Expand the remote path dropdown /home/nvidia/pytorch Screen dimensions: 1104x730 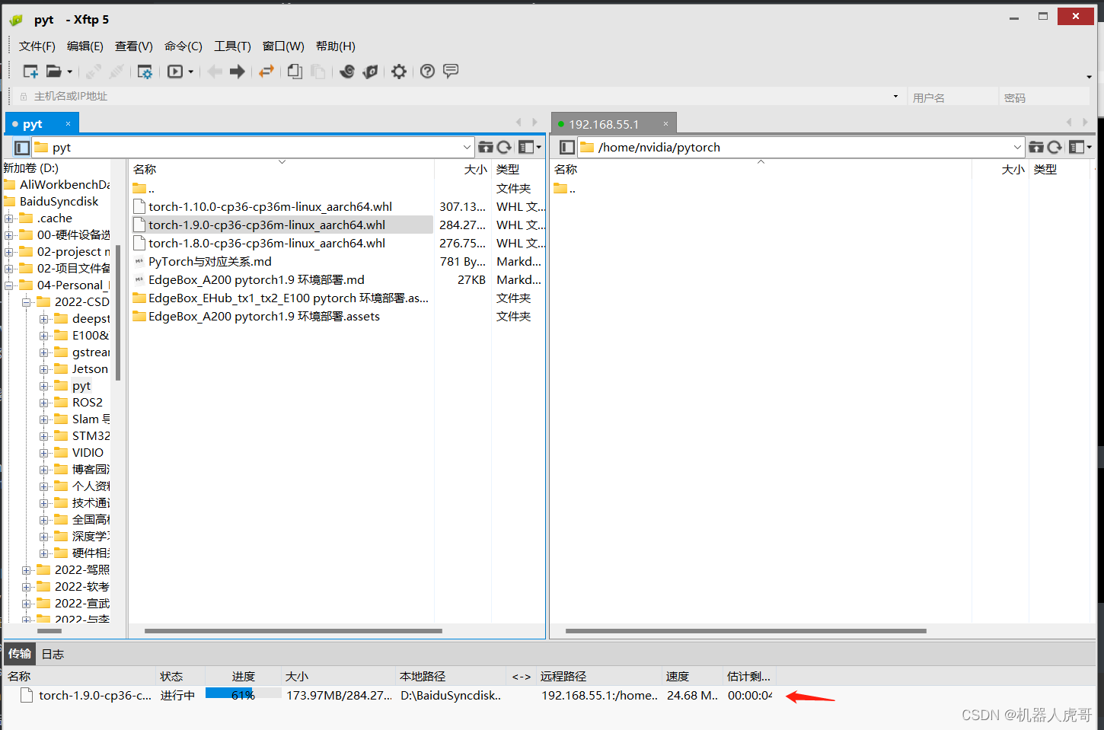click(1016, 147)
